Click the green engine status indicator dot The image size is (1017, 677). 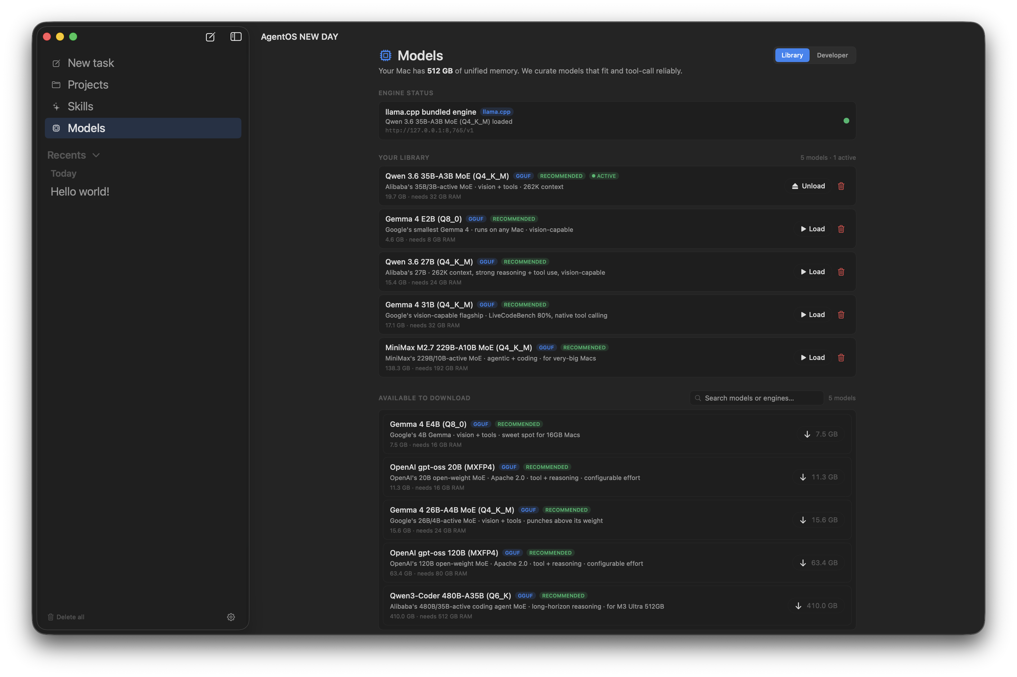[x=846, y=121]
